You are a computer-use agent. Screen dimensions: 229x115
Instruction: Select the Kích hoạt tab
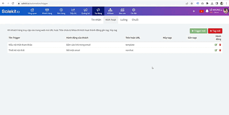point(111,20)
